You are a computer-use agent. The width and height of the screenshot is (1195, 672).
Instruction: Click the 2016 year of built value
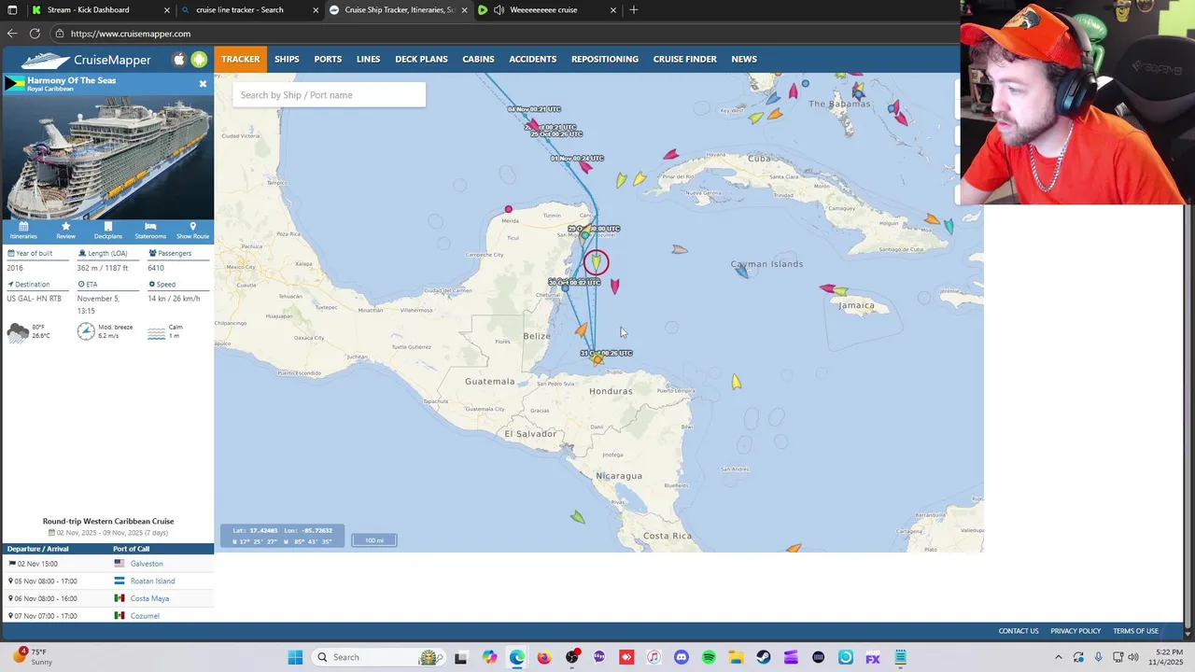click(15, 268)
